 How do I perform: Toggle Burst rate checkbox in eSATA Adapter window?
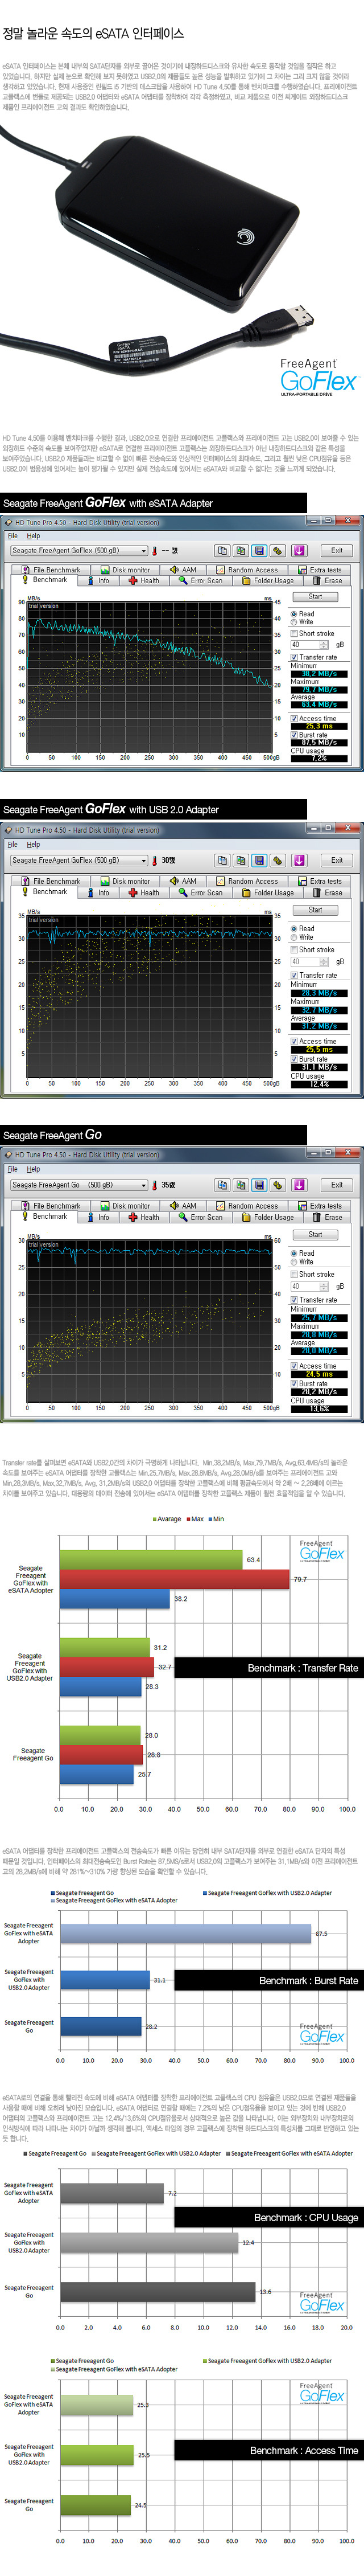293,735
